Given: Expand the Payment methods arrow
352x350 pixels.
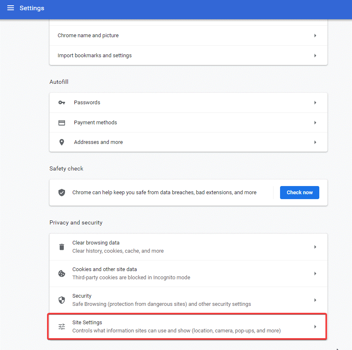Looking at the screenshot, I should 315,122.
